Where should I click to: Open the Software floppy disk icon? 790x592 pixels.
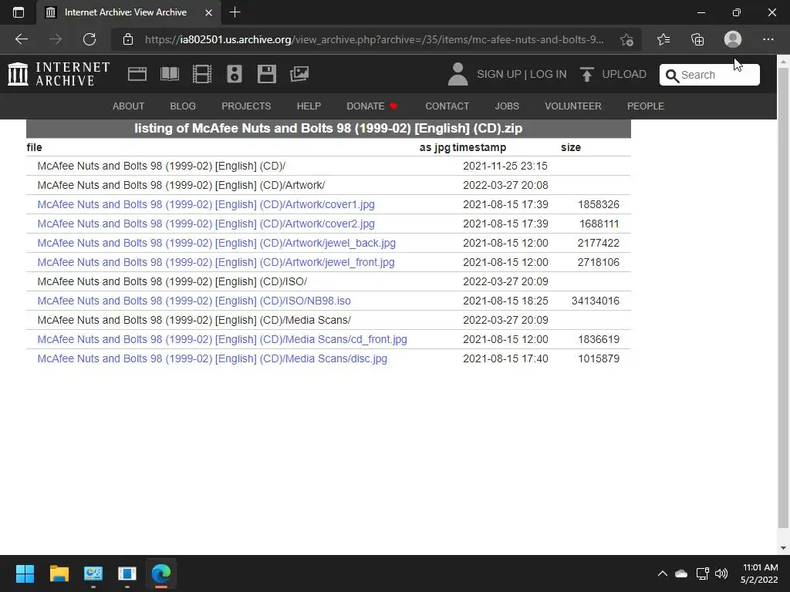[x=266, y=74]
